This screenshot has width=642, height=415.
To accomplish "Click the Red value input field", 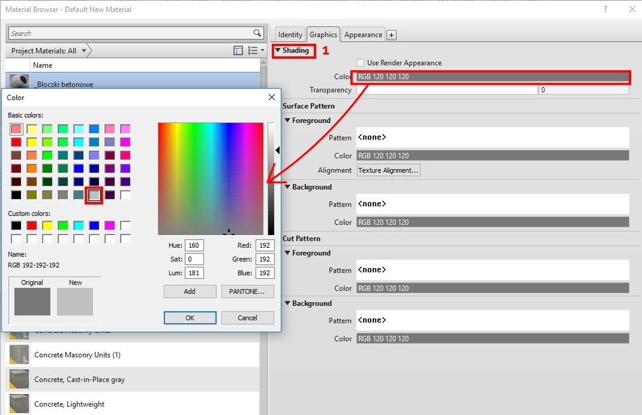I will pyautogui.click(x=264, y=245).
